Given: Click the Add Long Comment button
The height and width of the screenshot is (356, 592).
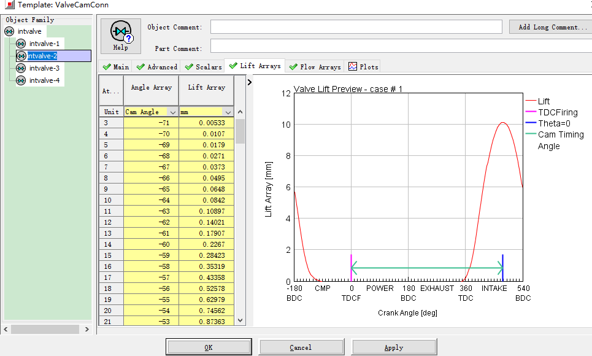Looking at the screenshot, I should point(548,27).
